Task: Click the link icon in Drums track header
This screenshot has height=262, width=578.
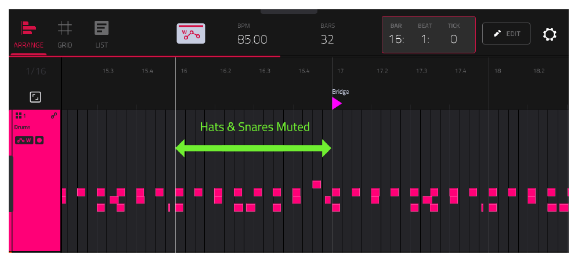Action: click(x=54, y=115)
